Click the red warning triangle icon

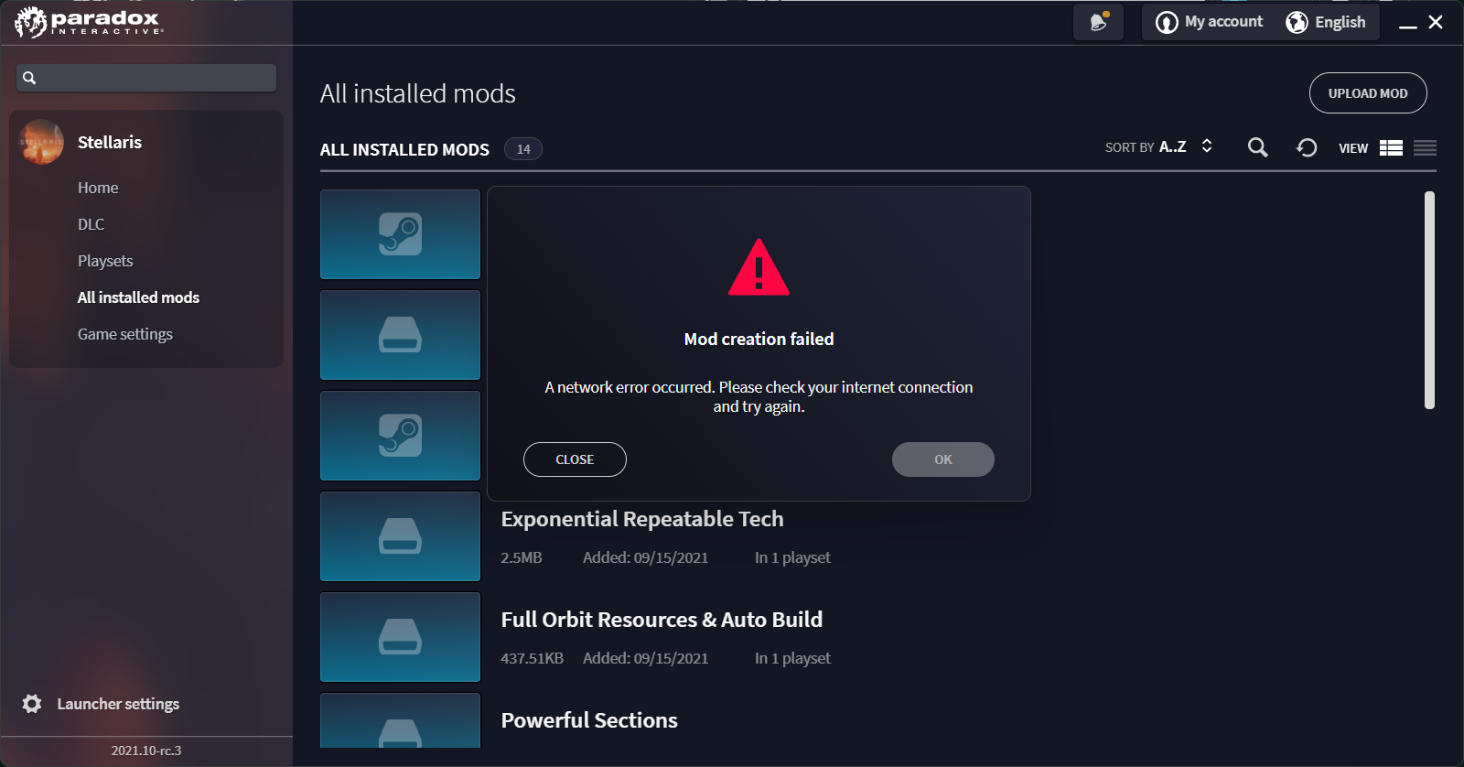tap(759, 267)
